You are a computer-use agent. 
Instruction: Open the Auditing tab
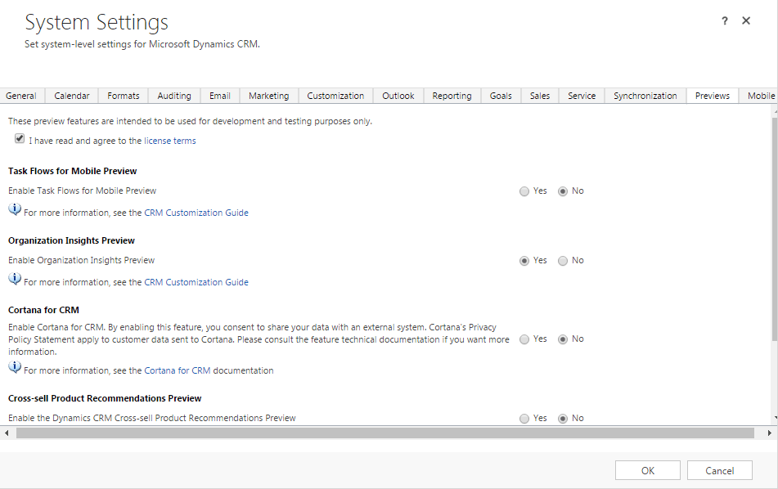[x=174, y=96]
